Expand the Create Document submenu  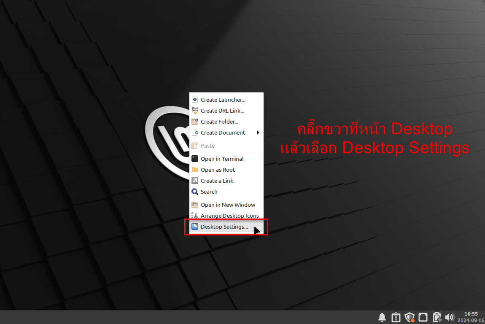tap(226, 133)
